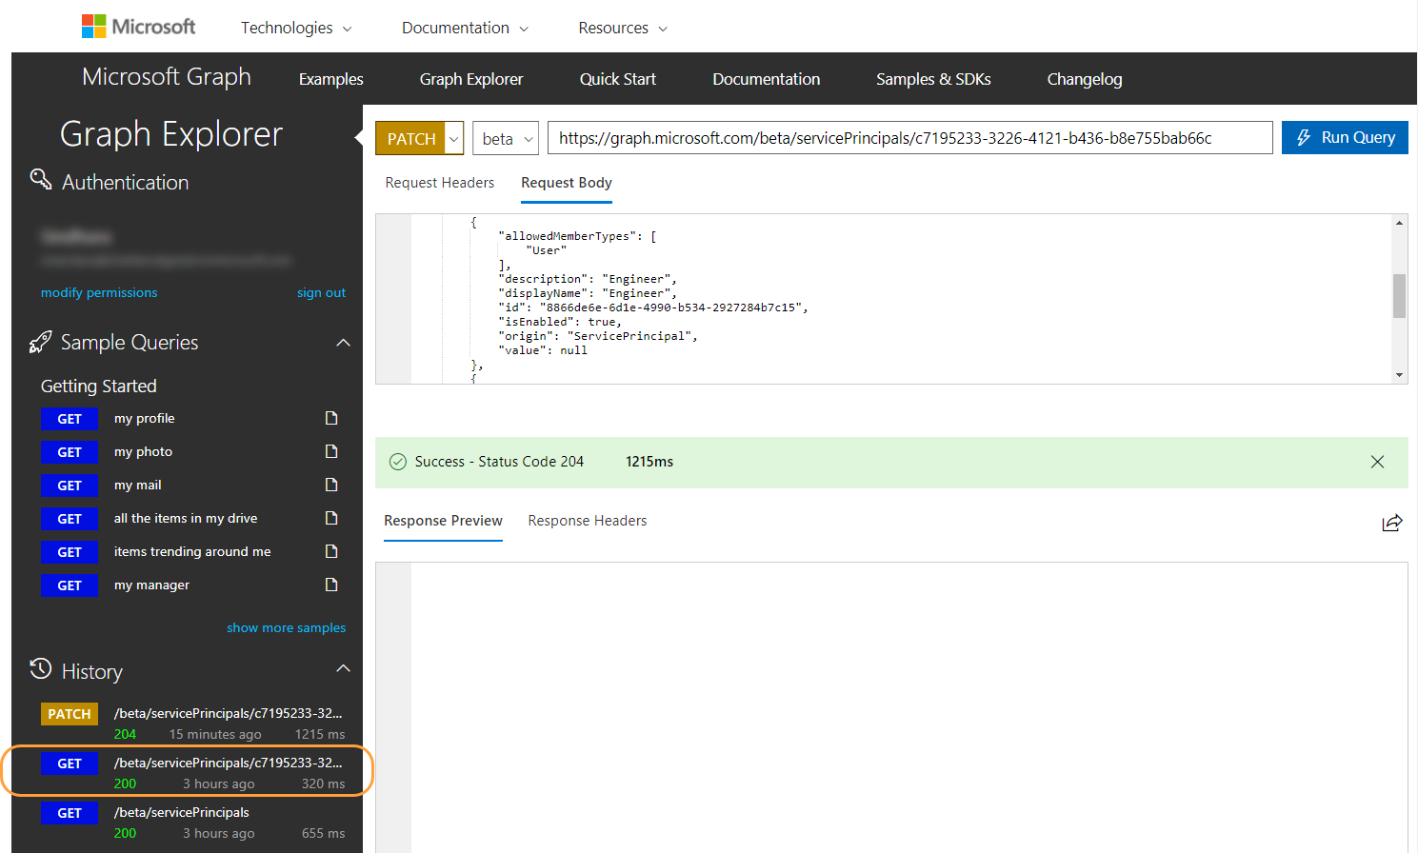Run GET all the items in my drive
Image resolution: width=1418 pixels, height=853 pixels.
click(x=70, y=519)
